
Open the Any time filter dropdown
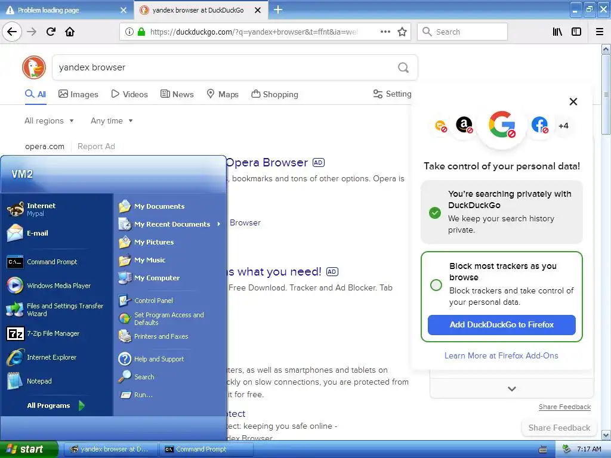tap(112, 120)
